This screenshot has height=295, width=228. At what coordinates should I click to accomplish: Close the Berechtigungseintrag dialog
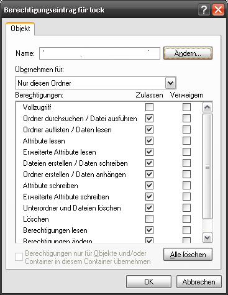[x=218, y=10]
